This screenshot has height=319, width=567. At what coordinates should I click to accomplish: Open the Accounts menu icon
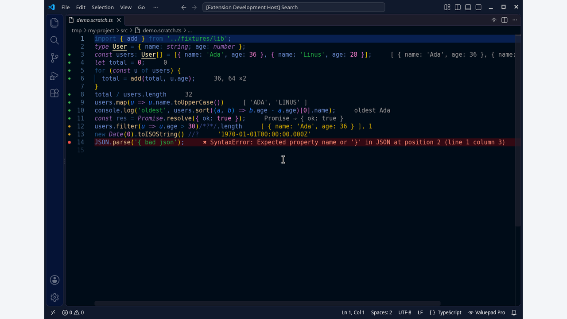coord(54,280)
